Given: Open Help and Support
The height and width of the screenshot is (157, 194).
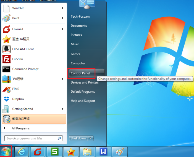Looking at the screenshot, I should point(83,101).
